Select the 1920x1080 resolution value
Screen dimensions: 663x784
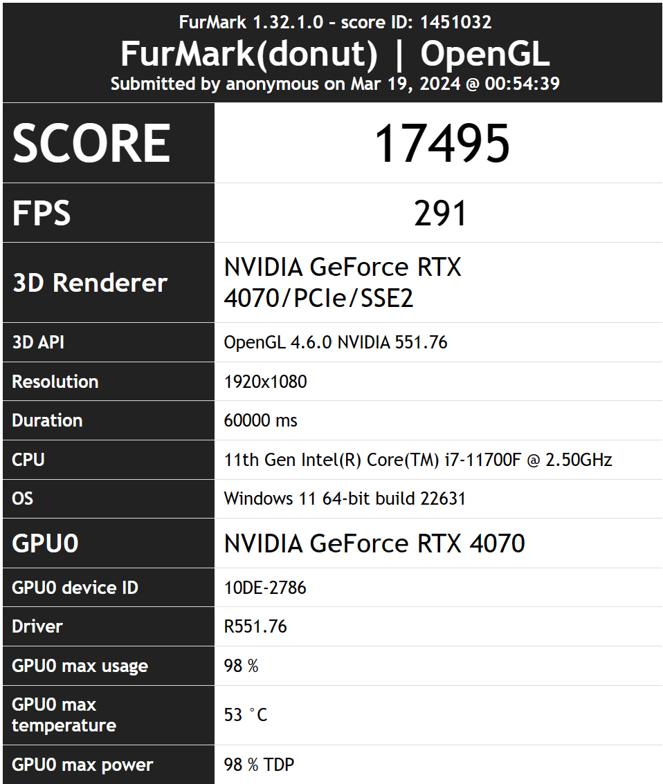pos(265,382)
